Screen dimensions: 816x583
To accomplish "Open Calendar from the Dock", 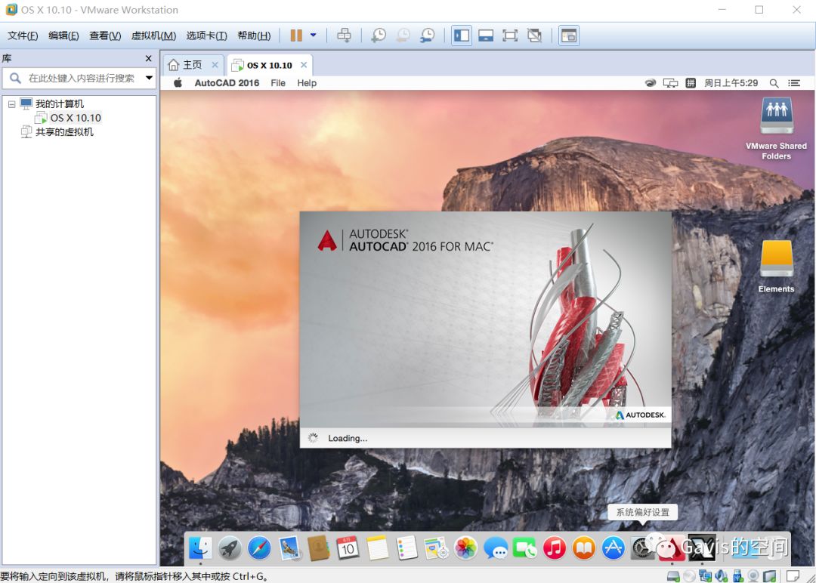I will point(348,548).
